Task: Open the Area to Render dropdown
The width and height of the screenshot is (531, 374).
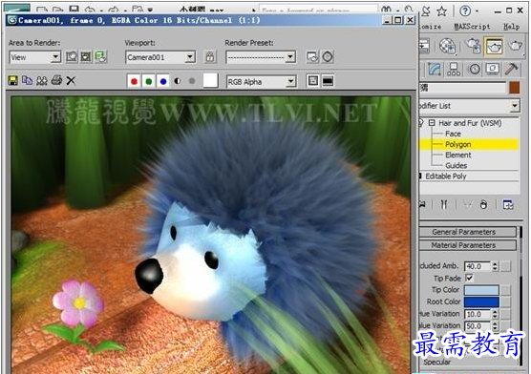Action: point(35,57)
